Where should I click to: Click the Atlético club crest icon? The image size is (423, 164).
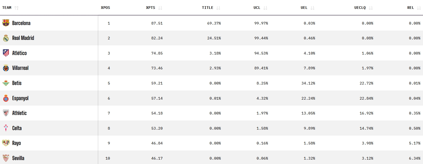tap(6, 53)
